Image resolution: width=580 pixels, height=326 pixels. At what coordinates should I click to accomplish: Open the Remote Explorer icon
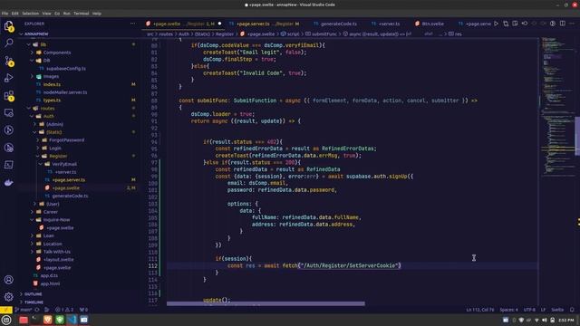tap(9, 112)
